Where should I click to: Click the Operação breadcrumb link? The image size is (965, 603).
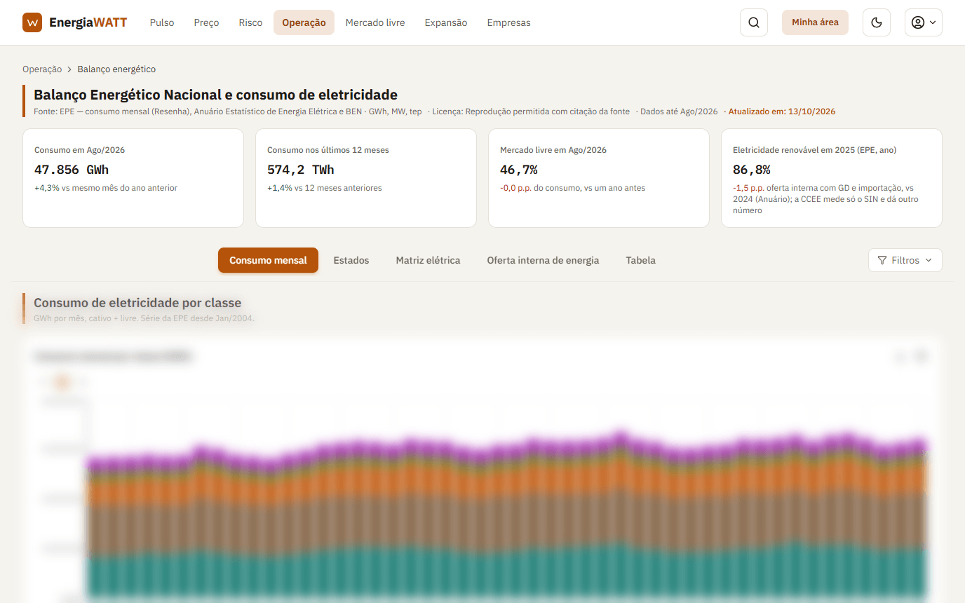click(42, 69)
